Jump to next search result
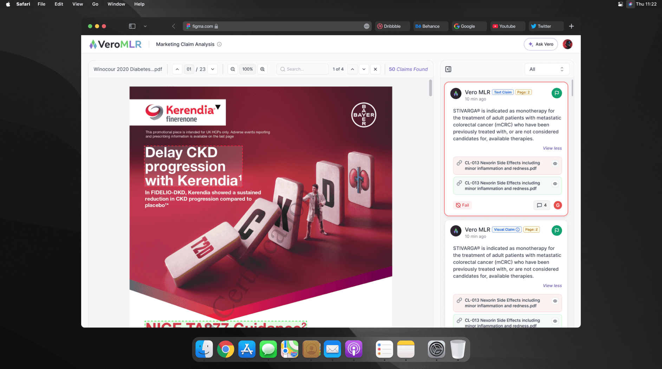 point(364,69)
